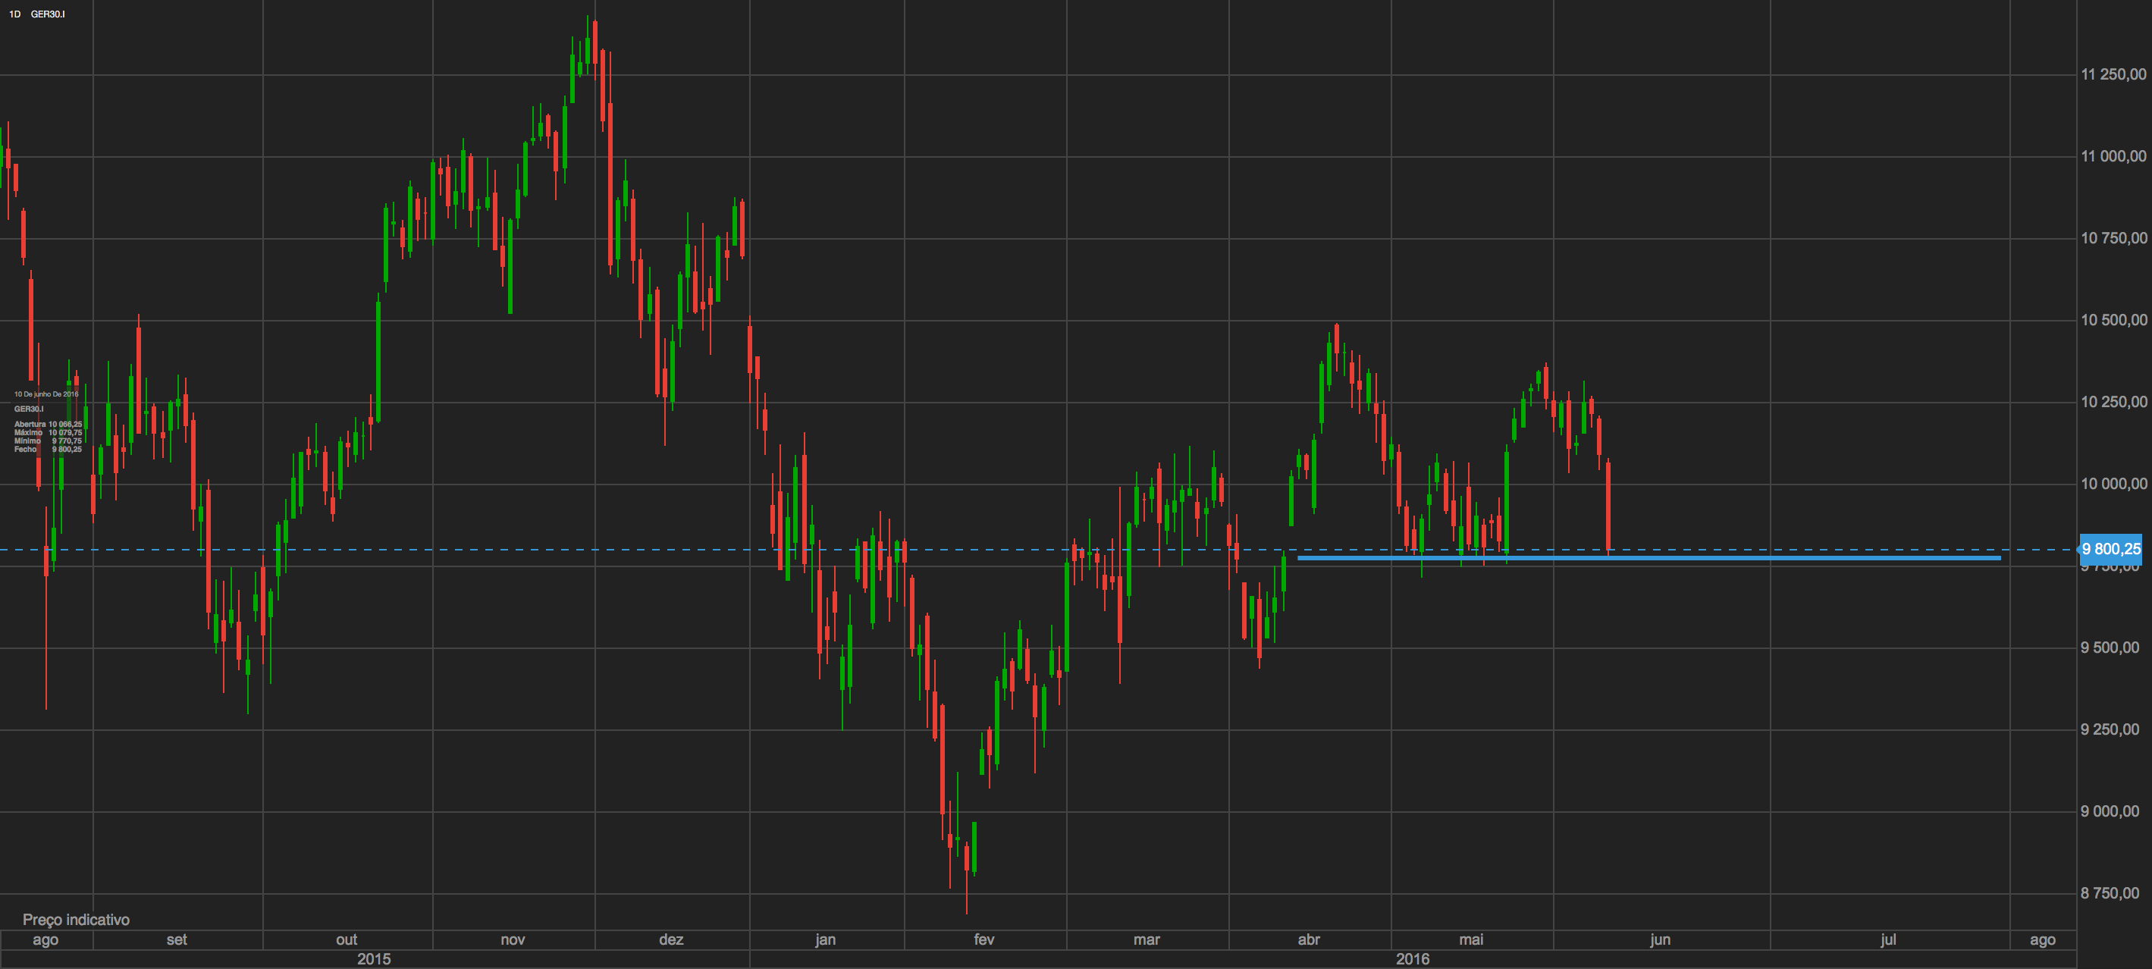Click the 8 750,00 price axis label
The image size is (2152, 969).
tap(2113, 893)
